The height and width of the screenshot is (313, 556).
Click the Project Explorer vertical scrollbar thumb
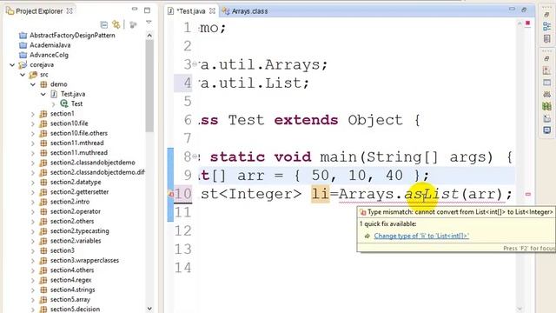pos(149,85)
